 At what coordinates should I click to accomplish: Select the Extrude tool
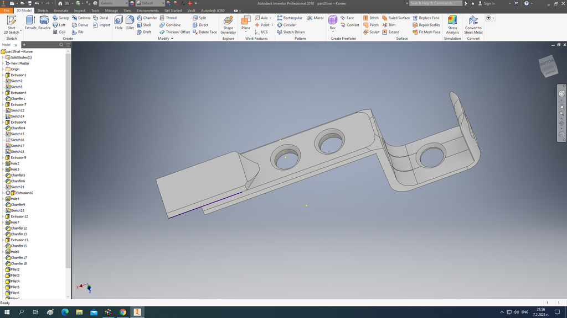click(30, 23)
